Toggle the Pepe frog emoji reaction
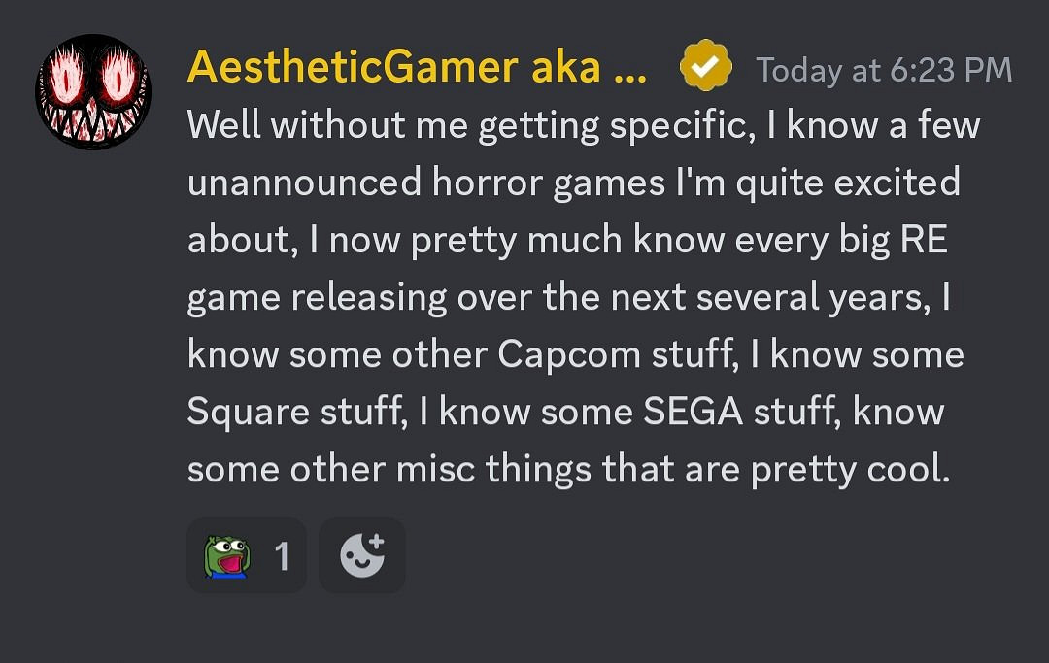The height and width of the screenshot is (663, 1049). [x=227, y=556]
